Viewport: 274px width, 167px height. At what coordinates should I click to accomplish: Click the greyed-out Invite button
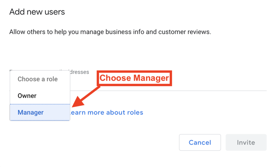[246, 142]
